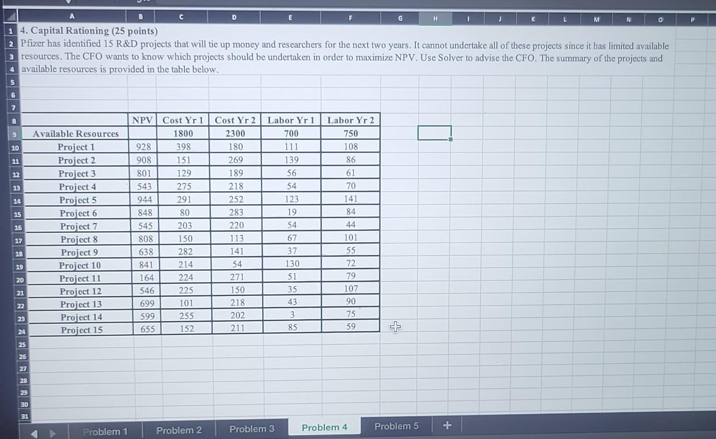Select column B header
Image resolution: width=716 pixels, height=439 pixels.
[141, 17]
